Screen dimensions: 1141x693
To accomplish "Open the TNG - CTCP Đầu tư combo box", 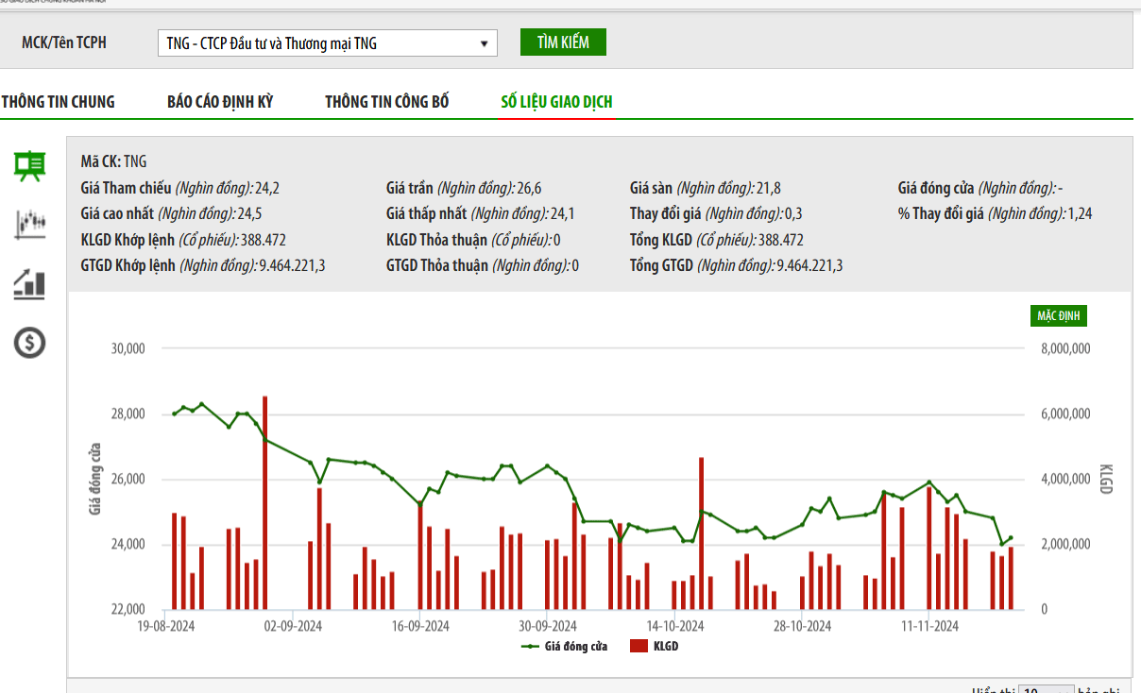I will [326, 43].
